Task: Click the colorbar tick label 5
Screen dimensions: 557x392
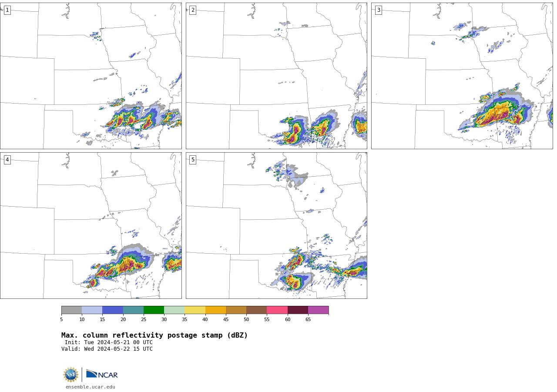Action: point(61,319)
